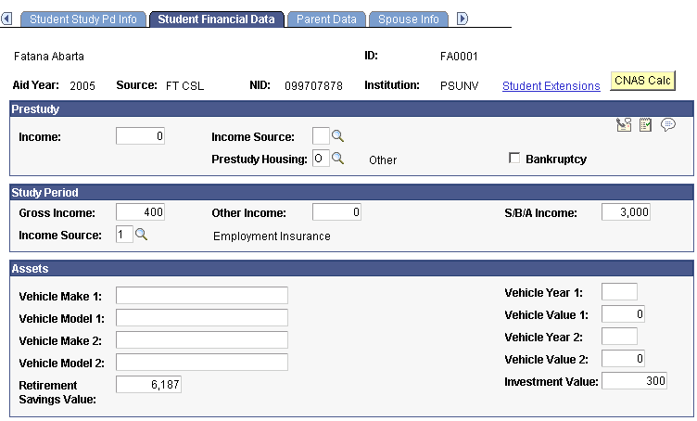Click the S/B/A Income field
This screenshot has height=421, width=697.
pos(626,212)
